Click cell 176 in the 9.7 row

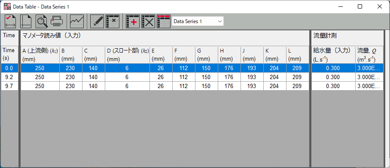click(229, 86)
